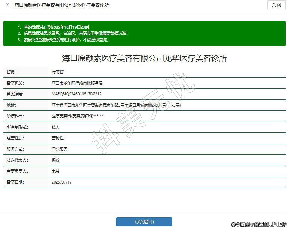Select the ownership value 私人
287x227 pixels.
pyautogui.click(x=55, y=127)
